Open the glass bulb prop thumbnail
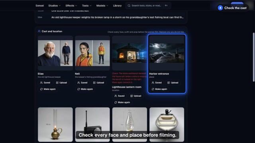The width and height of the screenshot is (255, 143). [129, 124]
